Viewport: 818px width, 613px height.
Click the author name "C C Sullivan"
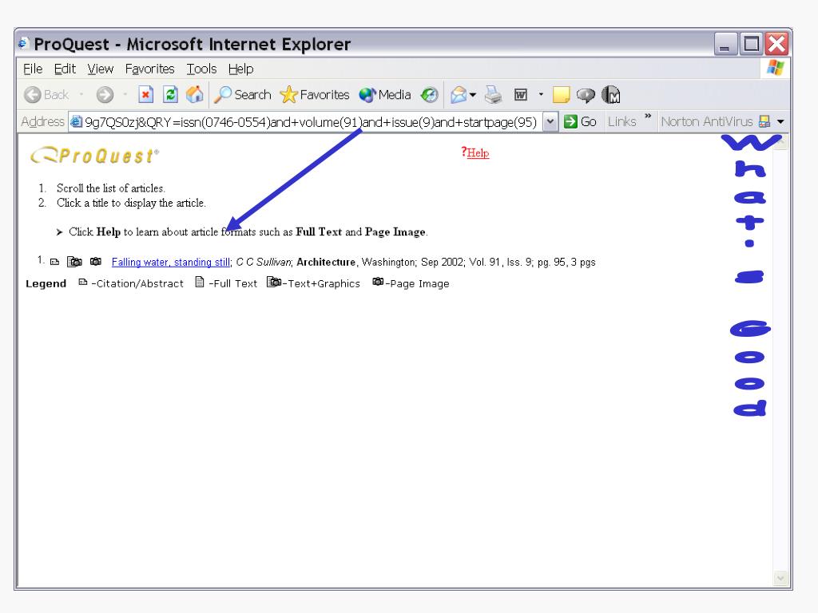pyautogui.click(x=264, y=262)
